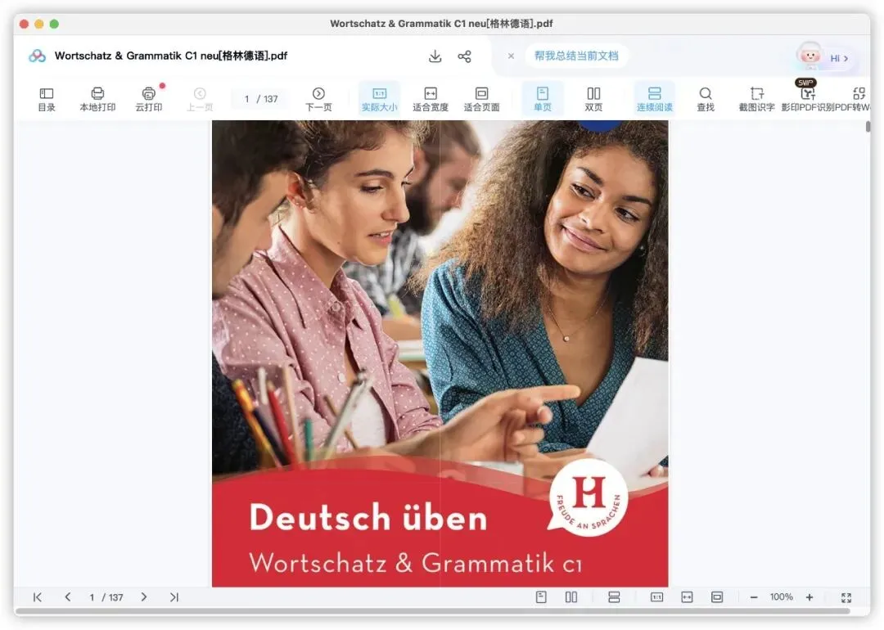Go to previous page in bottom bar
The height and width of the screenshot is (630, 884).
point(68,597)
